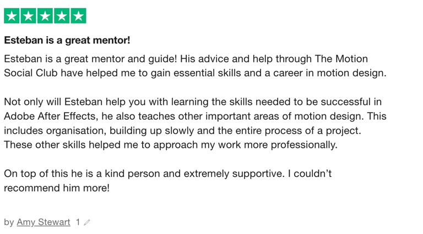Screen dimensions: 423x234
Task: Click the words 'Adobe After Effects'
Action: click(x=50, y=116)
